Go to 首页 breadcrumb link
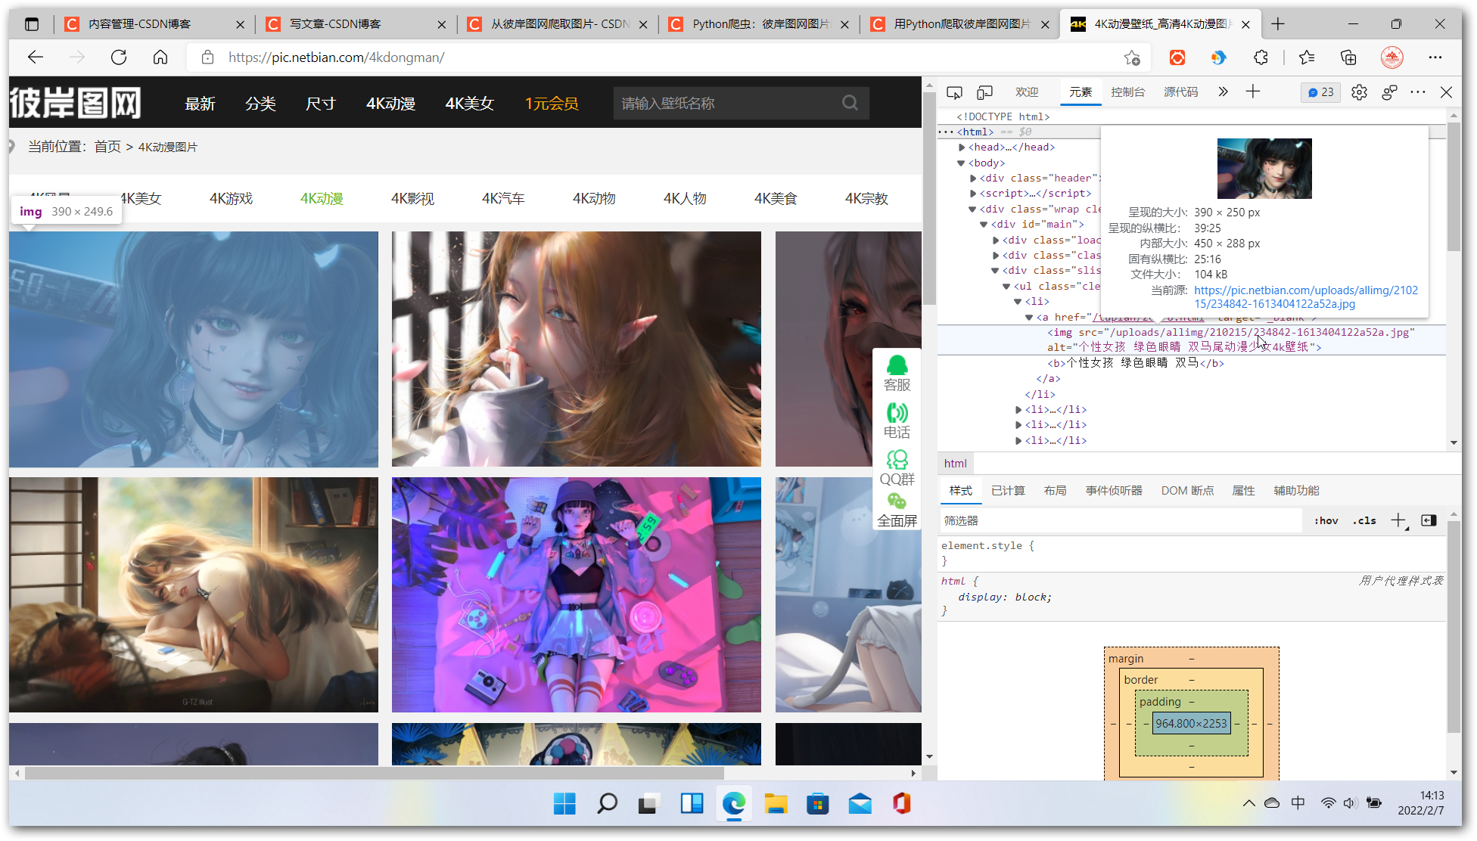The width and height of the screenshot is (1477, 841). (107, 147)
